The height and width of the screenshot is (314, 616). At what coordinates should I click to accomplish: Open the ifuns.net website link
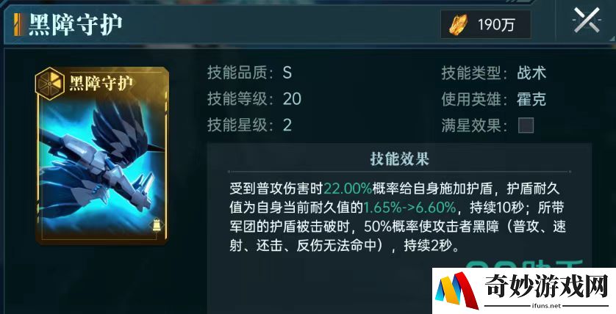click(546, 305)
